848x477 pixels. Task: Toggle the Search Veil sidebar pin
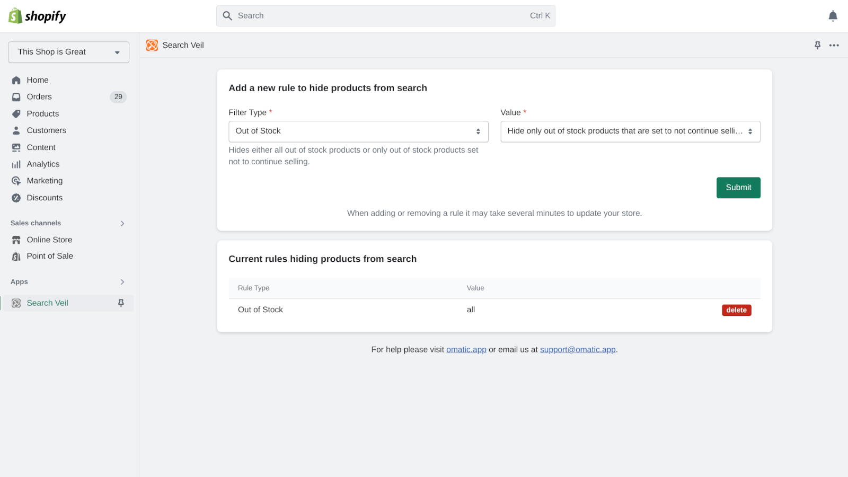(121, 303)
